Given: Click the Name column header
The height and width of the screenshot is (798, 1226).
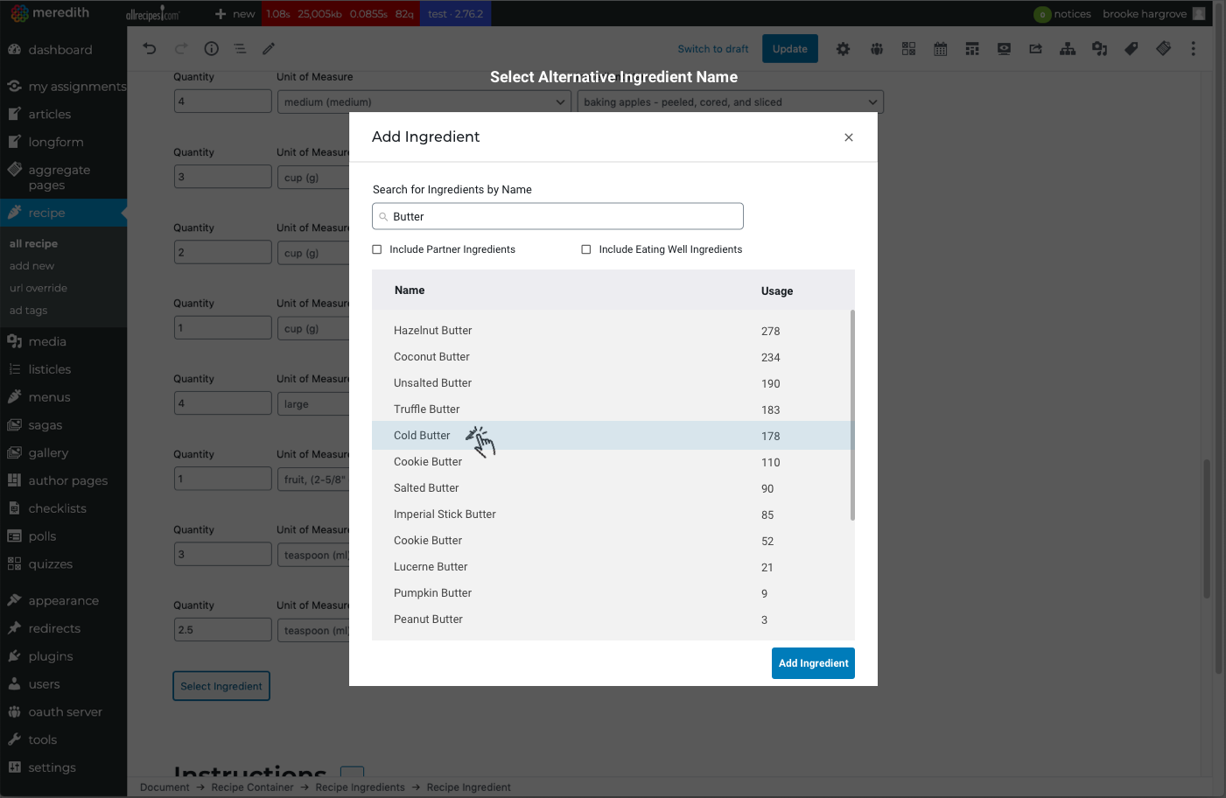Looking at the screenshot, I should [410, 290].
